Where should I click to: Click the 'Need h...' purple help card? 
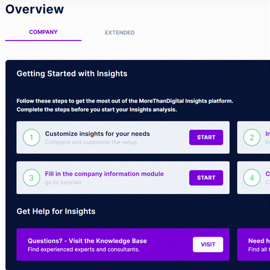point(254,245)
